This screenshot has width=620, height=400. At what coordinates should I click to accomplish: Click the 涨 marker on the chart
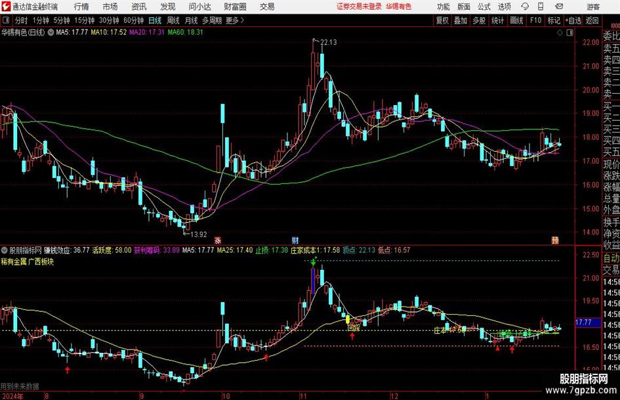(217, 240)
